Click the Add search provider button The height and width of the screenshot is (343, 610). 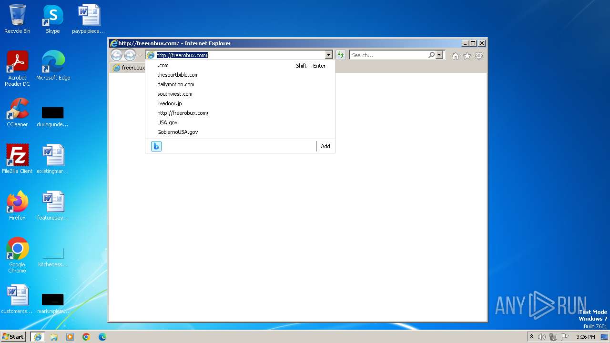(325, 146)
